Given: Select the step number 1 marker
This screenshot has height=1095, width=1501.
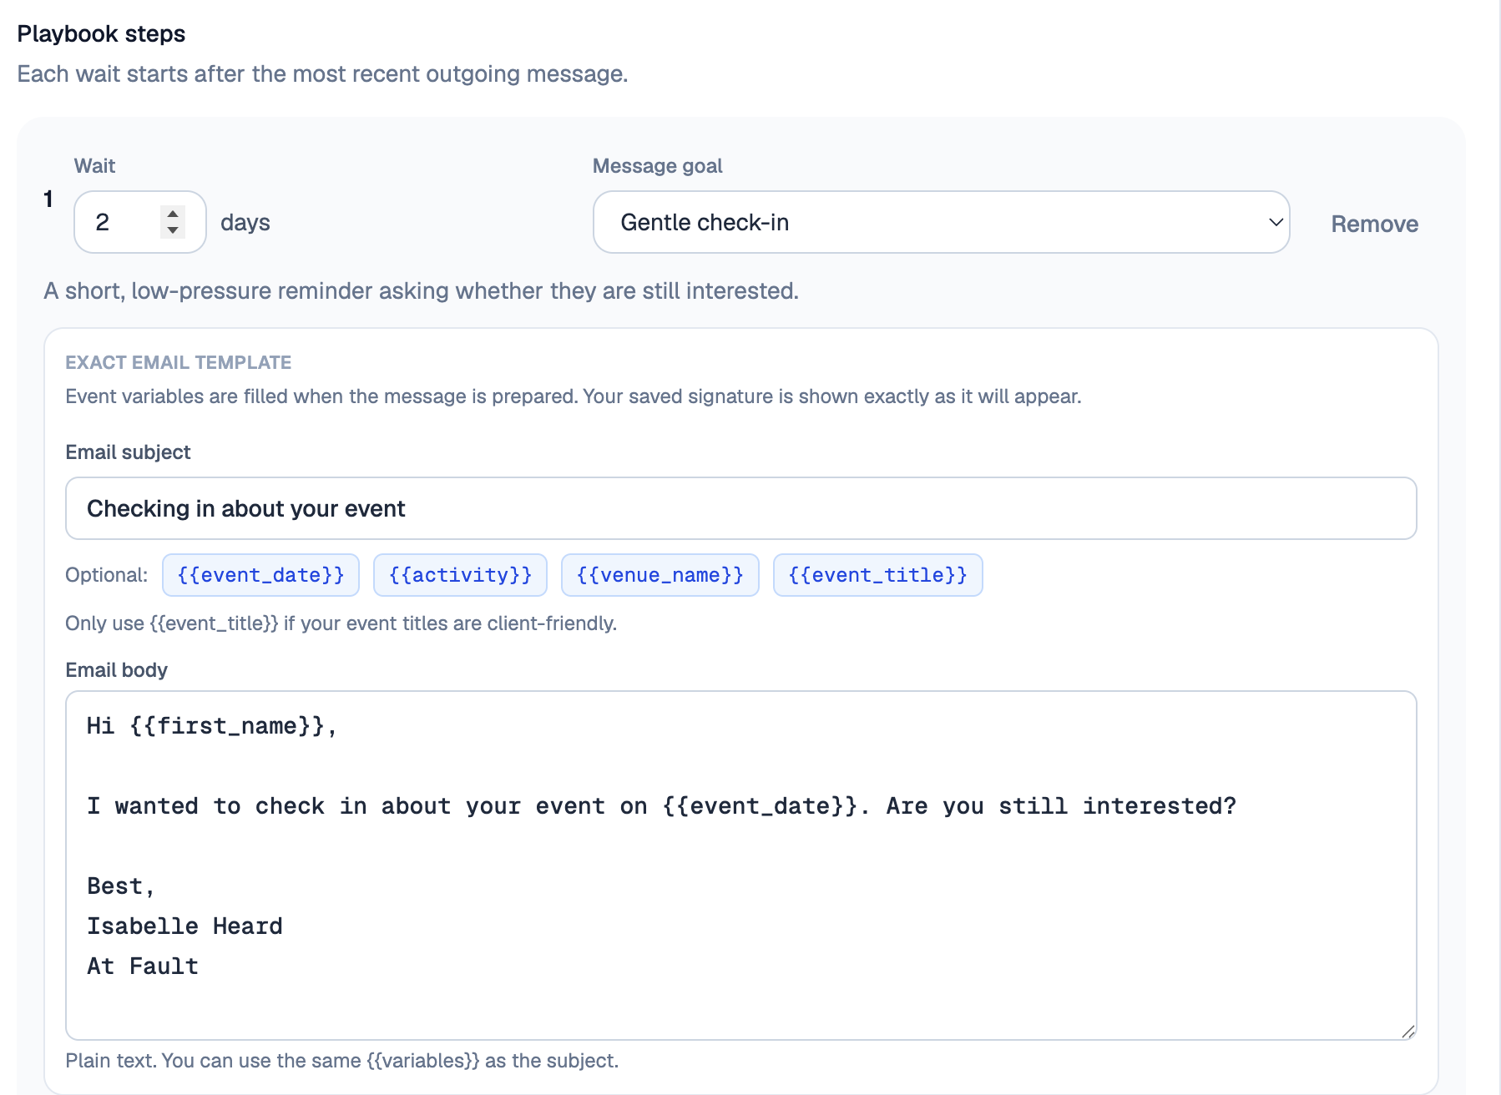Looking at the screenshot, I should pos(48,199).
